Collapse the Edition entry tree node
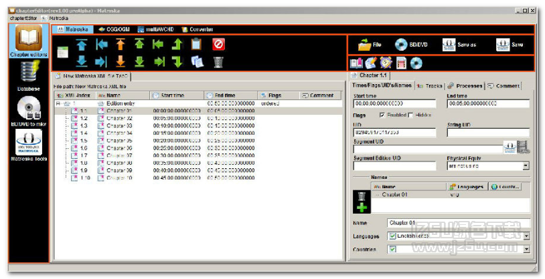The width and height of the screenshot is (545, 279). [58, 103]
